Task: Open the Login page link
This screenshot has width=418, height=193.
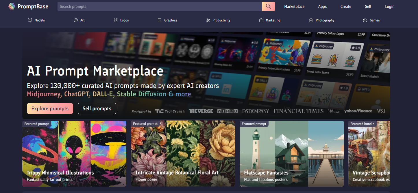Action: click(x=390, y=6)
